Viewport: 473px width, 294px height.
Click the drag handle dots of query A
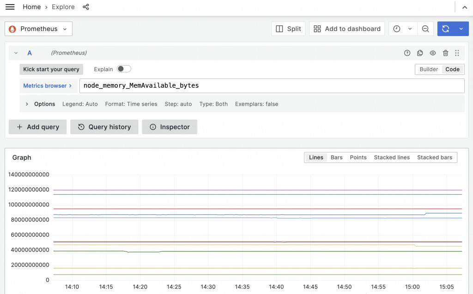(x=457, y=53)
